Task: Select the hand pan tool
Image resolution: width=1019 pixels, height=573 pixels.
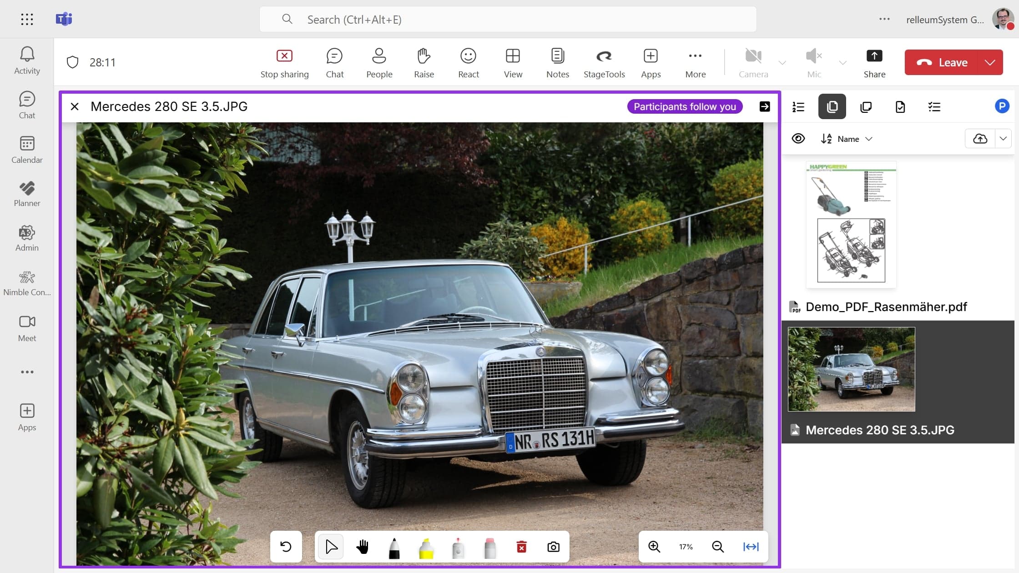Action: click(x=363, y=547)
